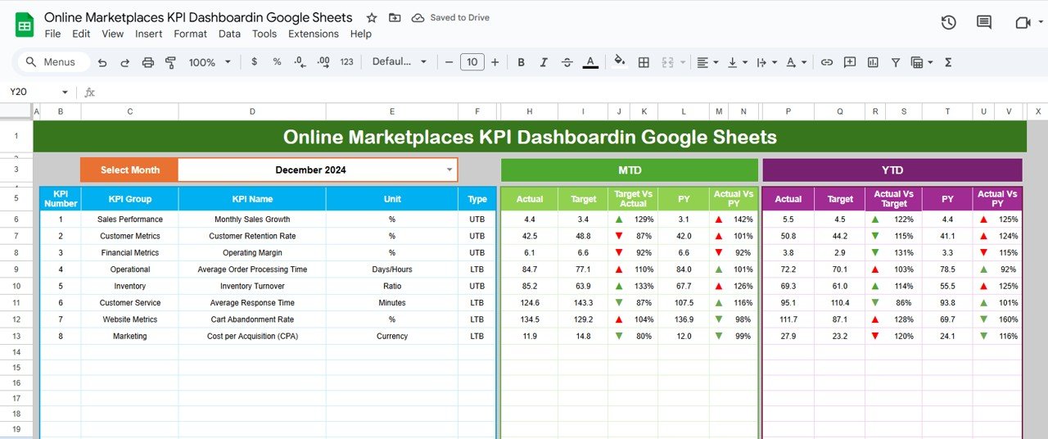1048x439 pixels.
Task: Activate the paint format tool
Action: (x=171, y=62)
